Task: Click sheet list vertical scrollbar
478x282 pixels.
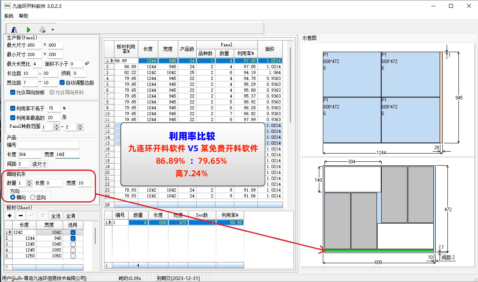Action: click(95, 236)
